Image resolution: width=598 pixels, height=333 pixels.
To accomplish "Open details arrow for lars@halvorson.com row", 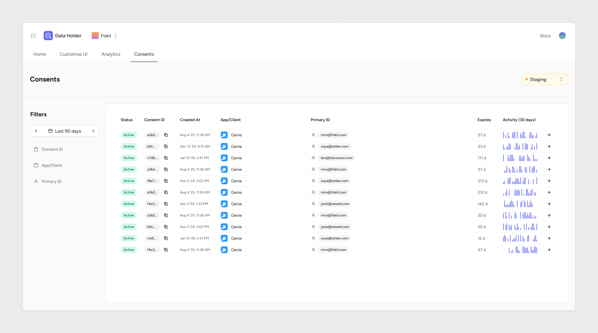I will pyautogui.click(x=549, y=158).
